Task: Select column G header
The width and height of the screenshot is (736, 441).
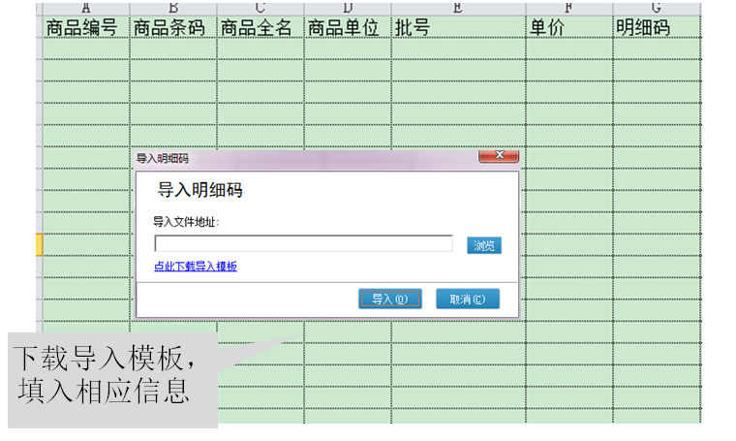Action: coord(656,9)
